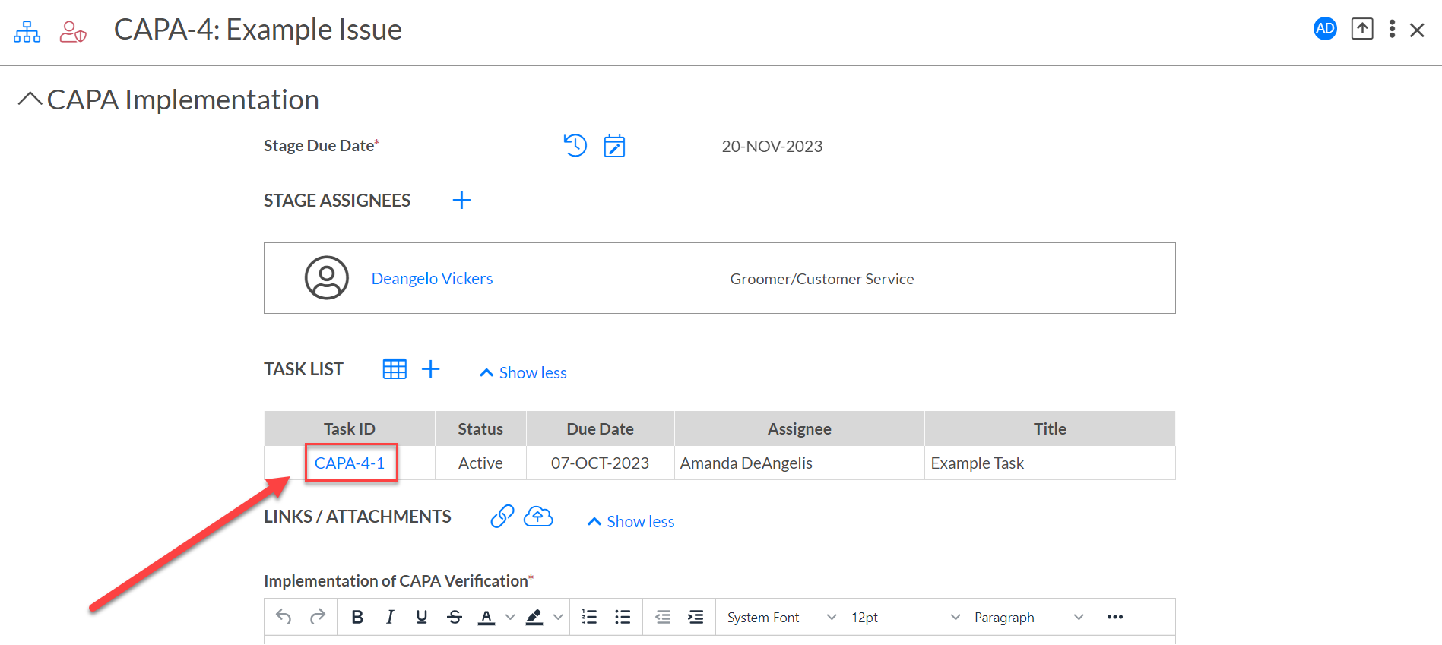This screenshot has width=1442, height=645.
Task: Close the CAPA-4 record panel
Action: (x=1417, y=30)
